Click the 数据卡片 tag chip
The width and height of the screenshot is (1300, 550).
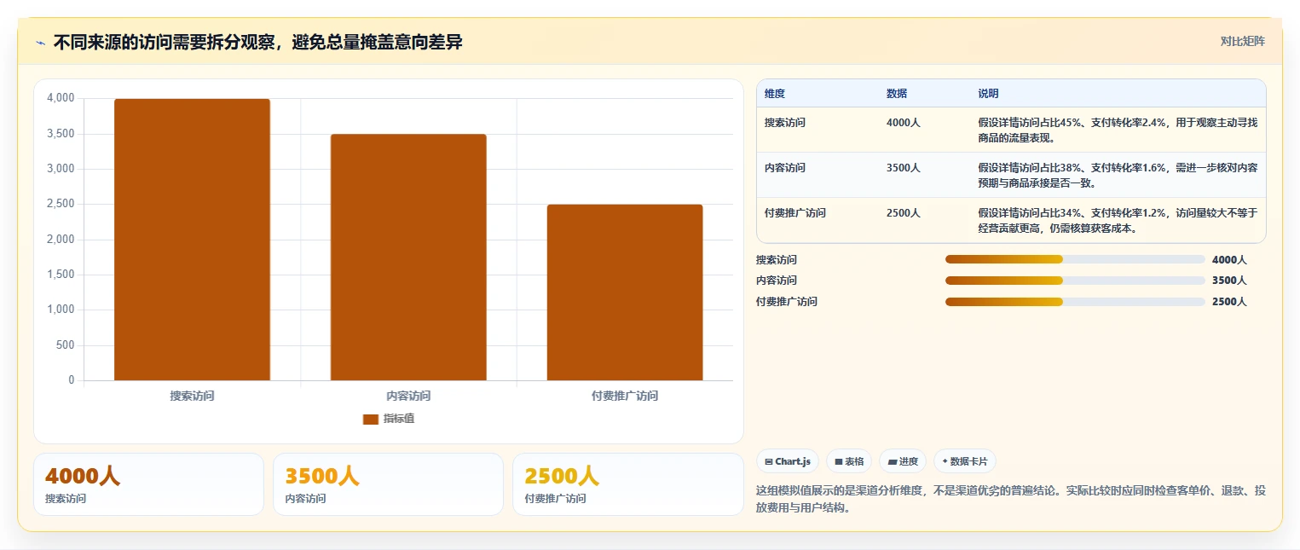click(965, 461)
